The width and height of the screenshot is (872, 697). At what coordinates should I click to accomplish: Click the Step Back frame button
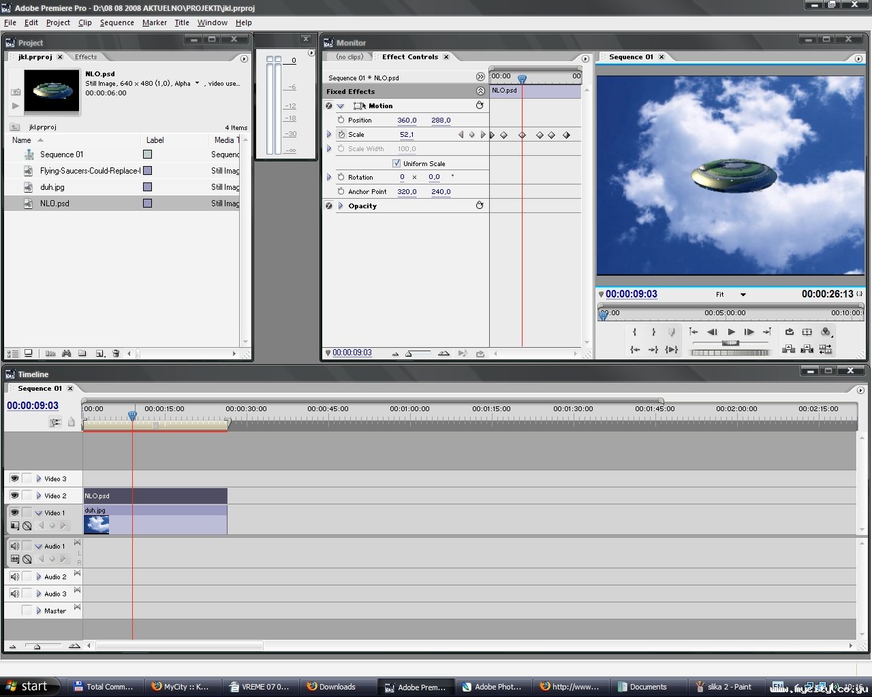click(x=712, y=332)
